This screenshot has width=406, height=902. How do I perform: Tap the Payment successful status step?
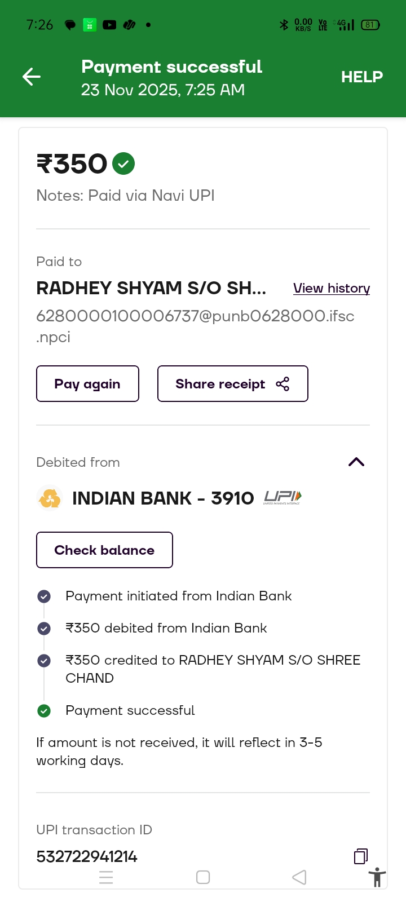click(x=130, y=710)
